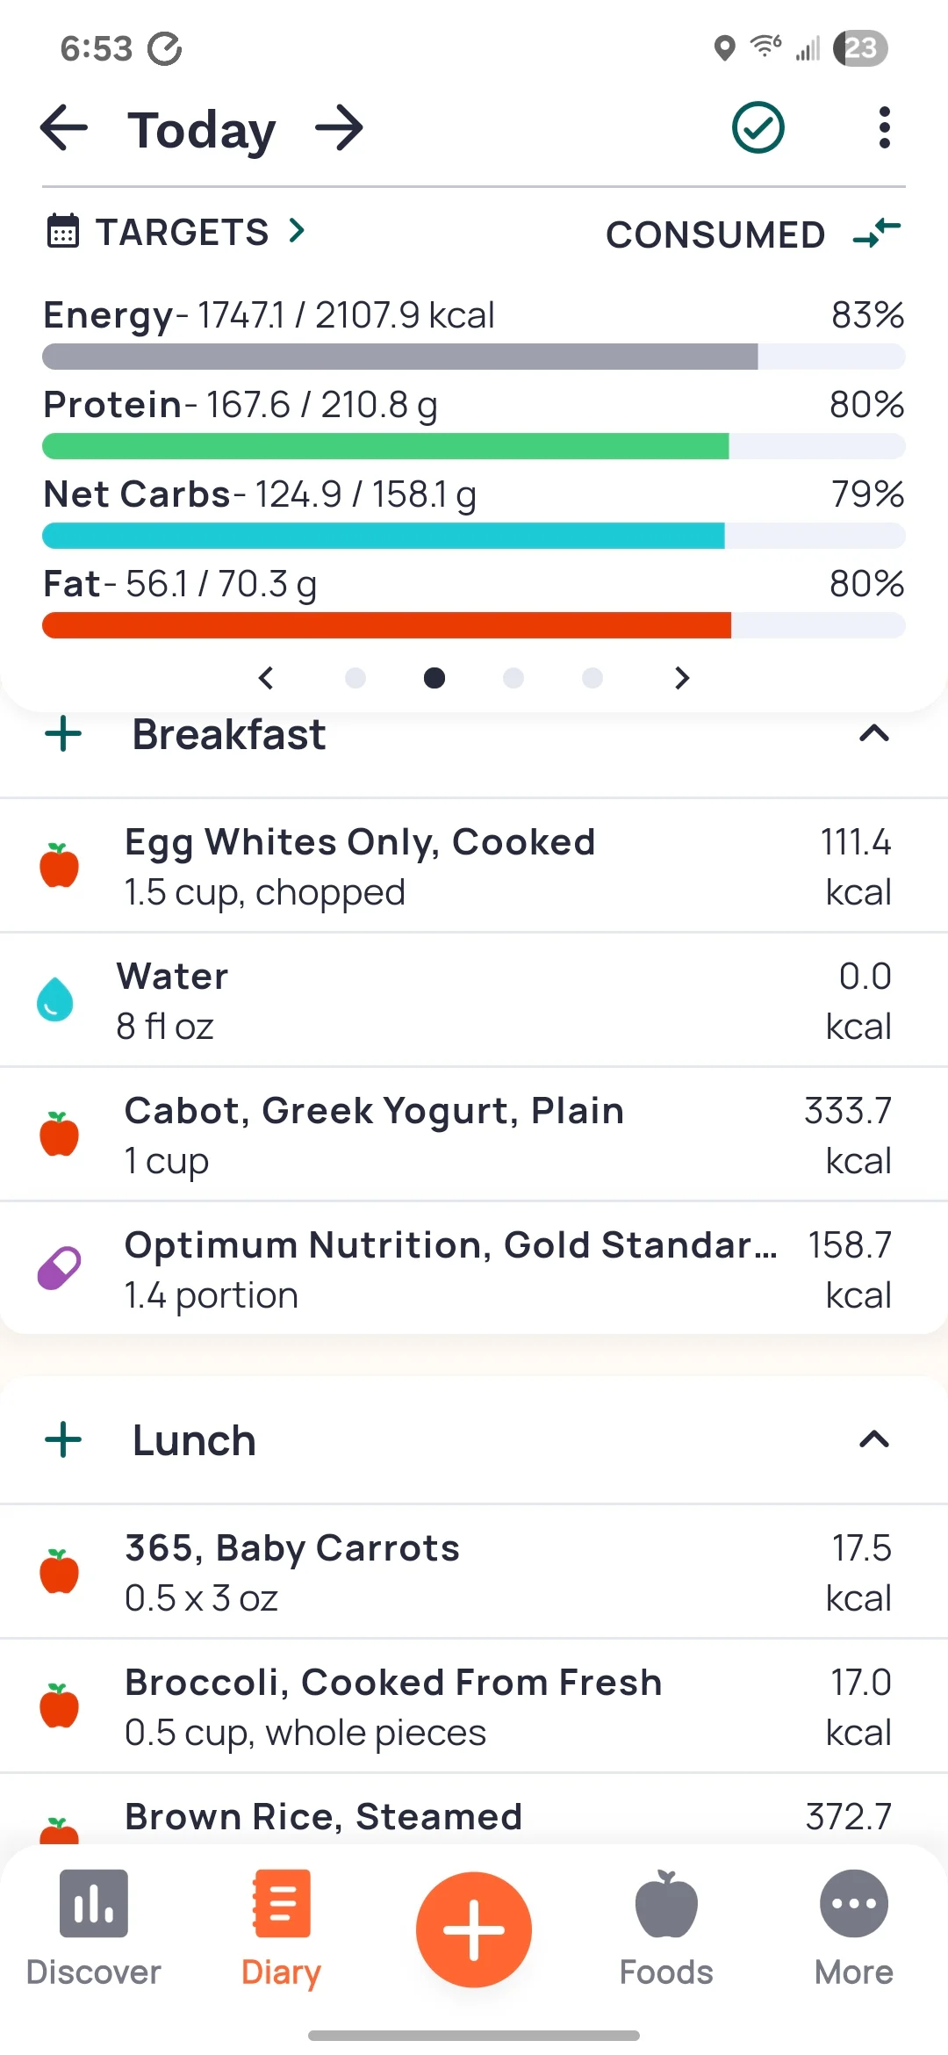Show next summary page with right chevron
Screen dimensions: 948x2055
[x=682, y=678]
